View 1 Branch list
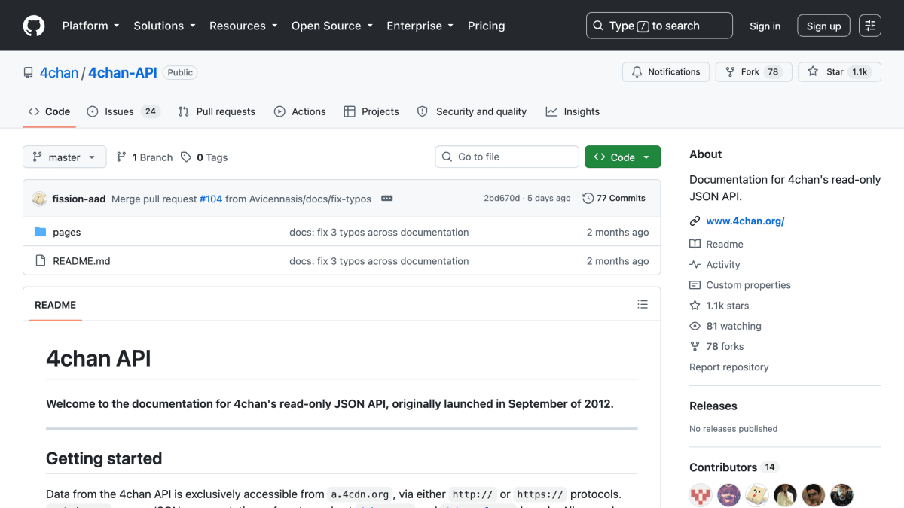This screenshot has height=508, width=904. point(145,157)
